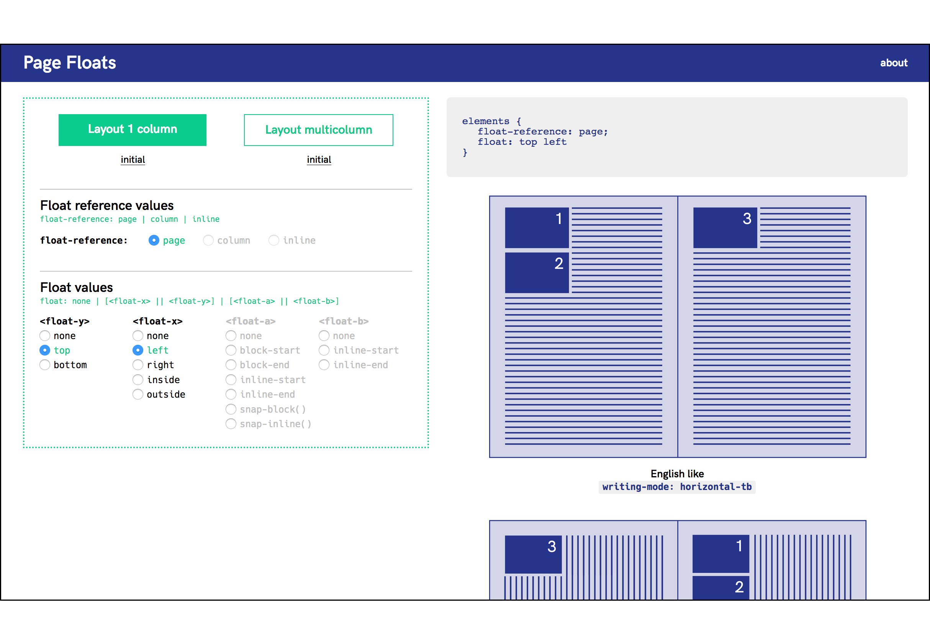This screenshot has height=644, width=930.
Task: Select block-start under float-a
Action: 231,350
